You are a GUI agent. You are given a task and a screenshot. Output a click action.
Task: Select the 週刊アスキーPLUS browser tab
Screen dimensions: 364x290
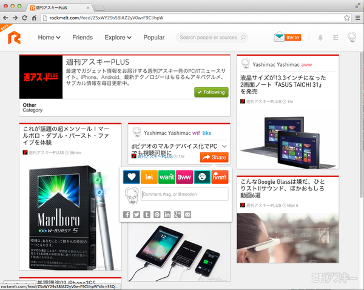tap(60, 8)
